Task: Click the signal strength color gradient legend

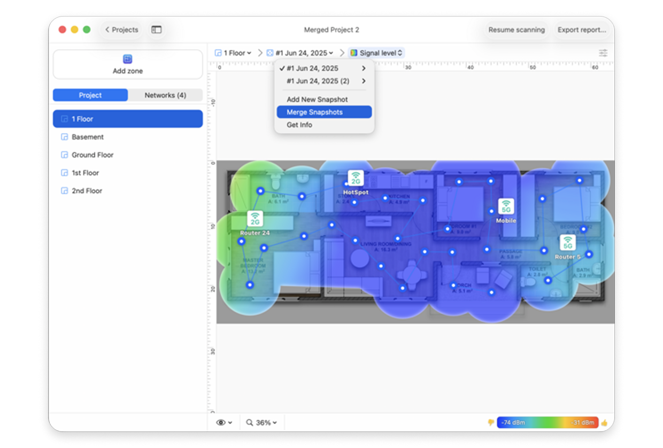Action: 548,423
